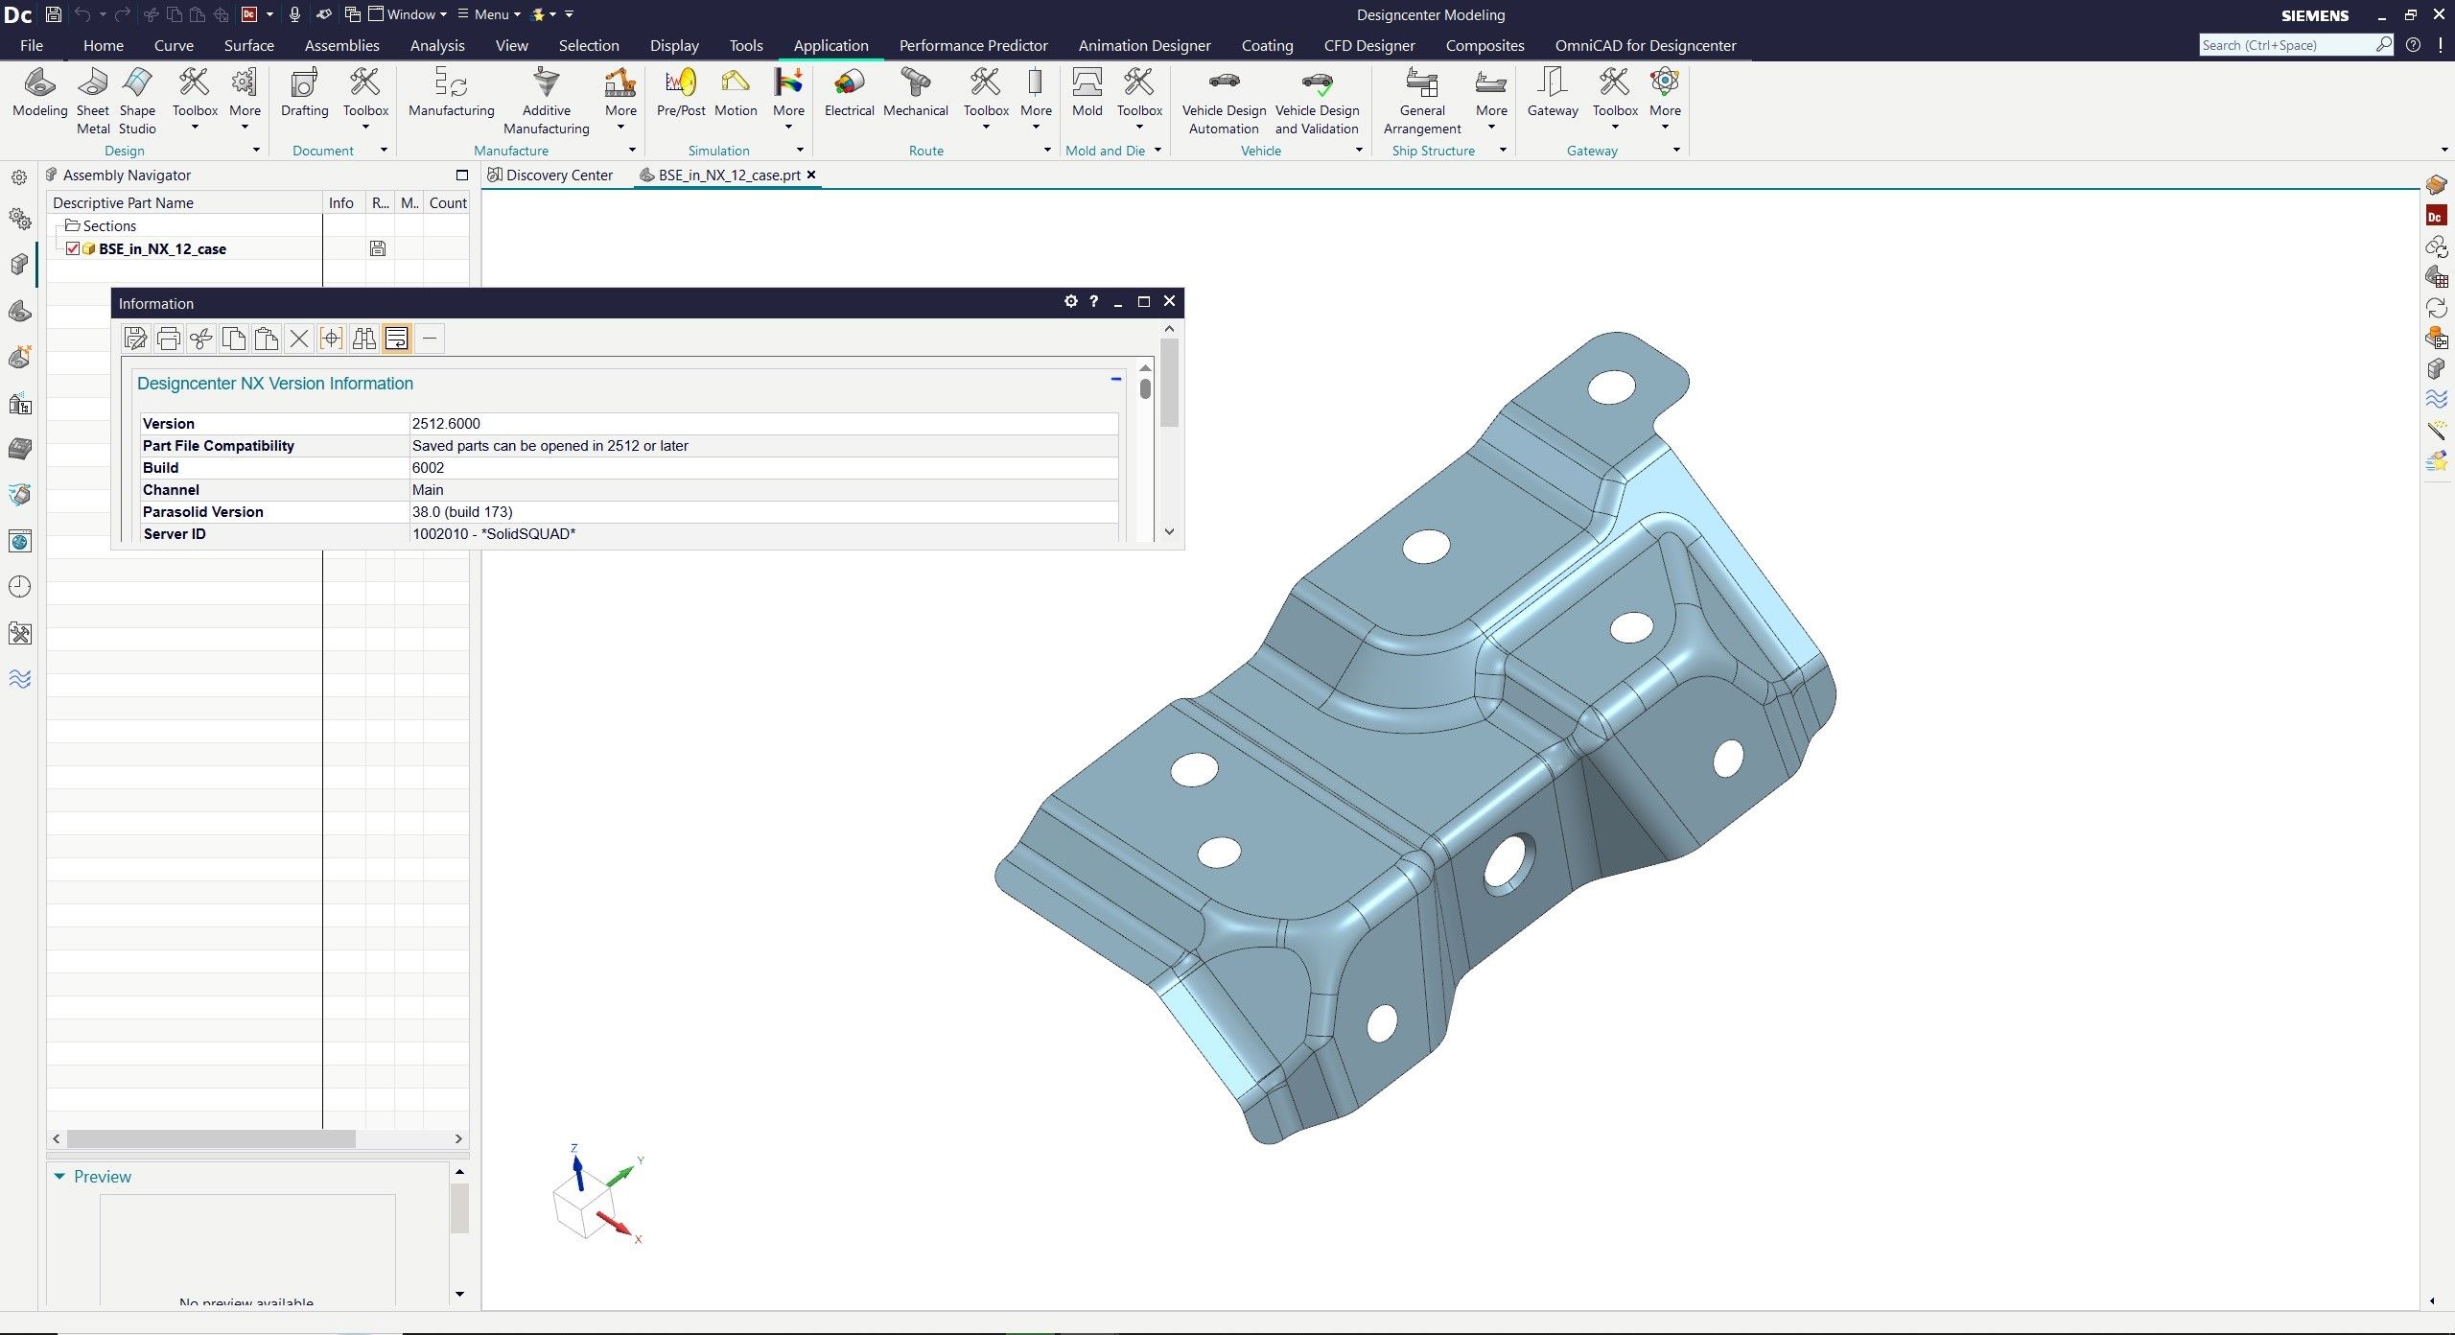This screenshot has width=2455, height=1335.
Task: Uncheck the BSE_in_NX_12_case checkbox
Action: coord(73,248)
